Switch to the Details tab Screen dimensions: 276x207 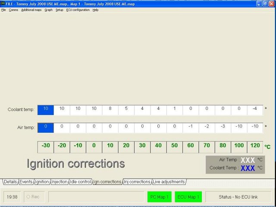pos(10,182)
